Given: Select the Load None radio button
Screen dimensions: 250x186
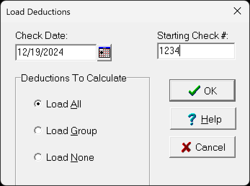Looking at the screenshot, I should [38, 157].
